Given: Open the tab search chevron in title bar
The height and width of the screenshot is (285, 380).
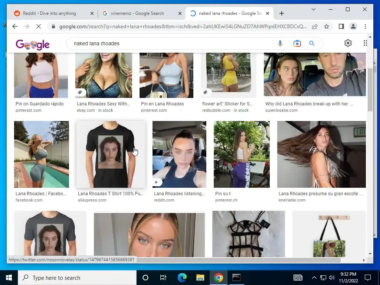Looking at the screenshot, I should coord(313,9).
